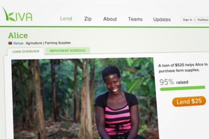Click the Alice borrower name heading

click(18, 36)
